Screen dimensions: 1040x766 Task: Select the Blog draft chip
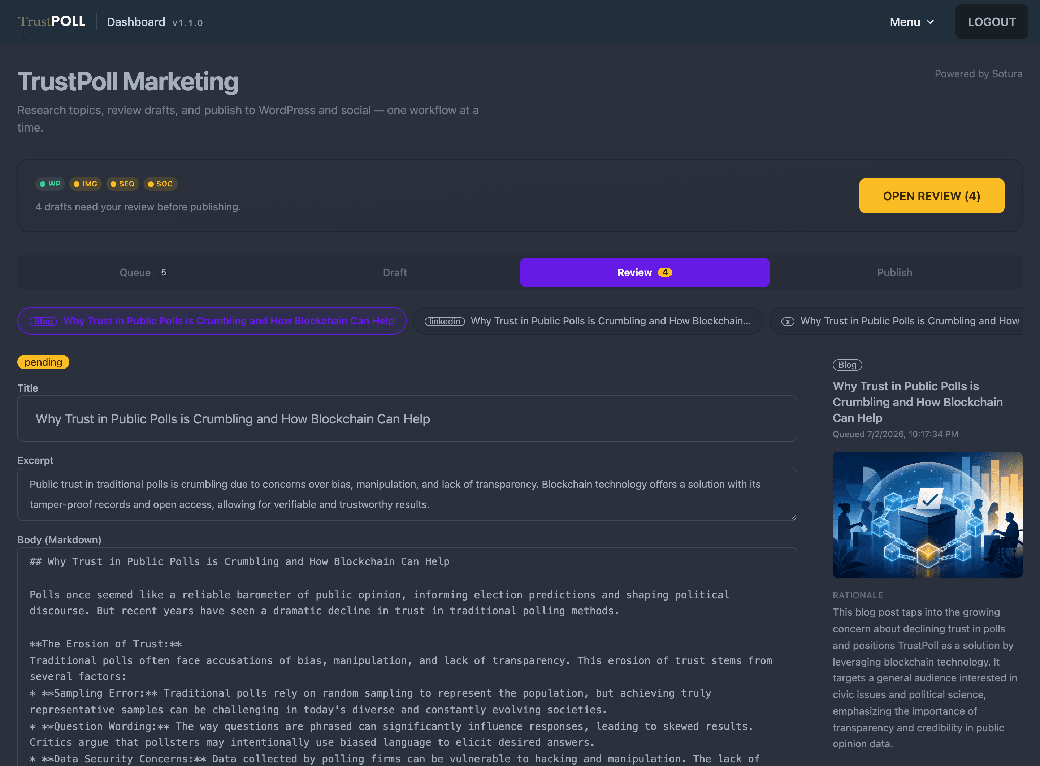[x=212, y=321]
